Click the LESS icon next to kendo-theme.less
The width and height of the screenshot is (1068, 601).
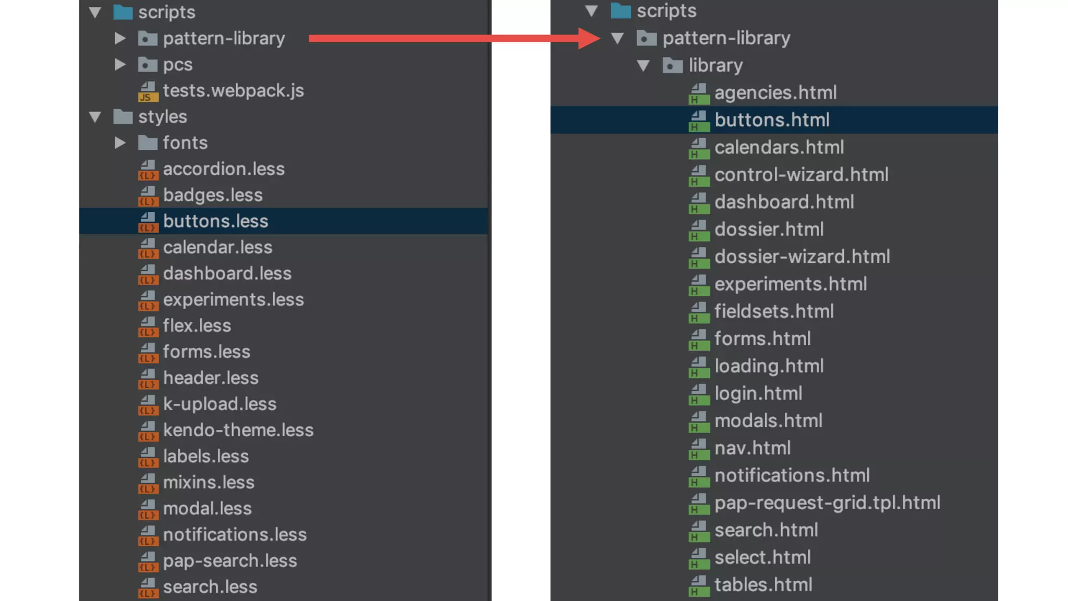coord(148,431)
